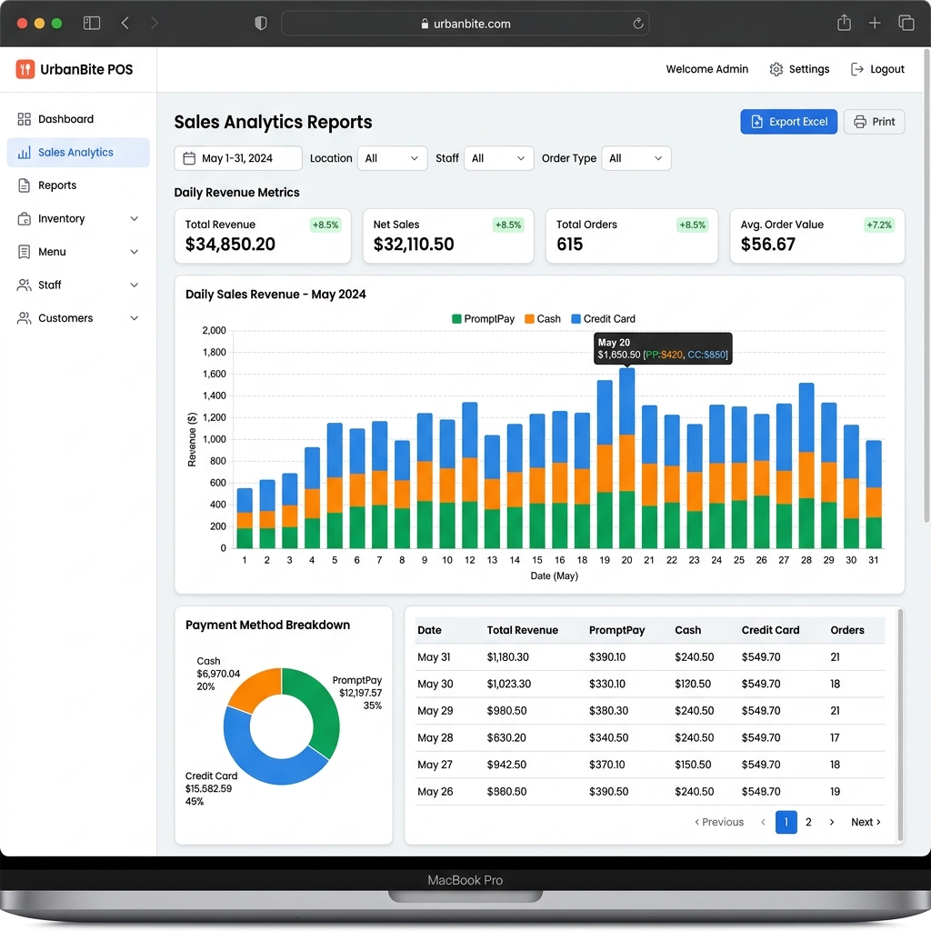Click the calendar icon in date filter
The width and height of the screenshot is (931, 931).
tap(189, 158)
